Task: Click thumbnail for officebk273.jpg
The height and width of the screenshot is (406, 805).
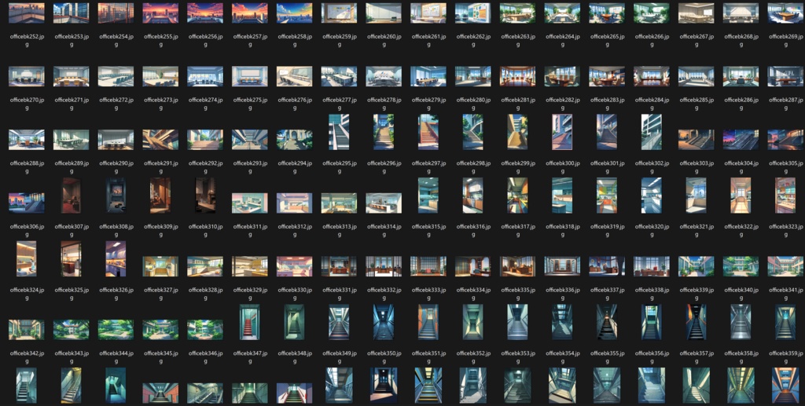Action: [160, 76]
